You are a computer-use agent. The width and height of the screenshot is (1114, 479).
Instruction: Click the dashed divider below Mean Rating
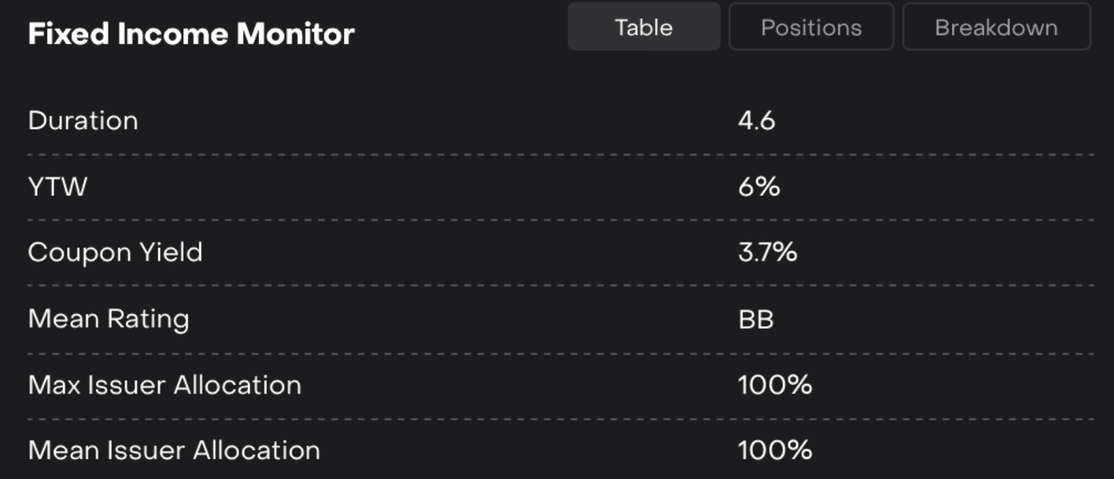point(560,354)
